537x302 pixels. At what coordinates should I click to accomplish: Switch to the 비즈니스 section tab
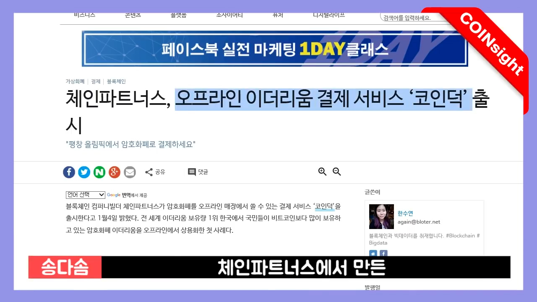(84, 15)
